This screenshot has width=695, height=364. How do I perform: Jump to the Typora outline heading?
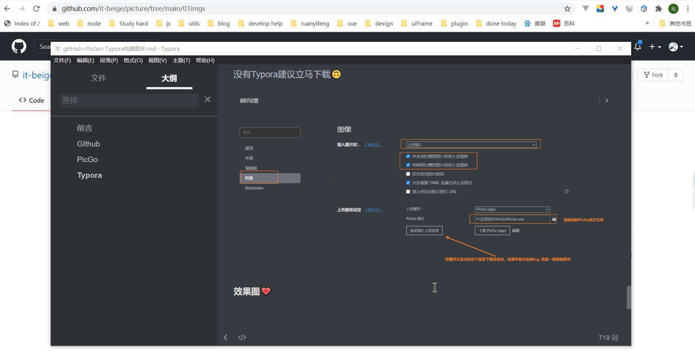click(x=89, y=175)
